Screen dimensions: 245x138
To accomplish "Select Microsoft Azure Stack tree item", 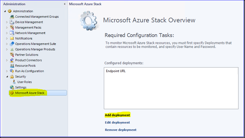I will pos(30,93).
